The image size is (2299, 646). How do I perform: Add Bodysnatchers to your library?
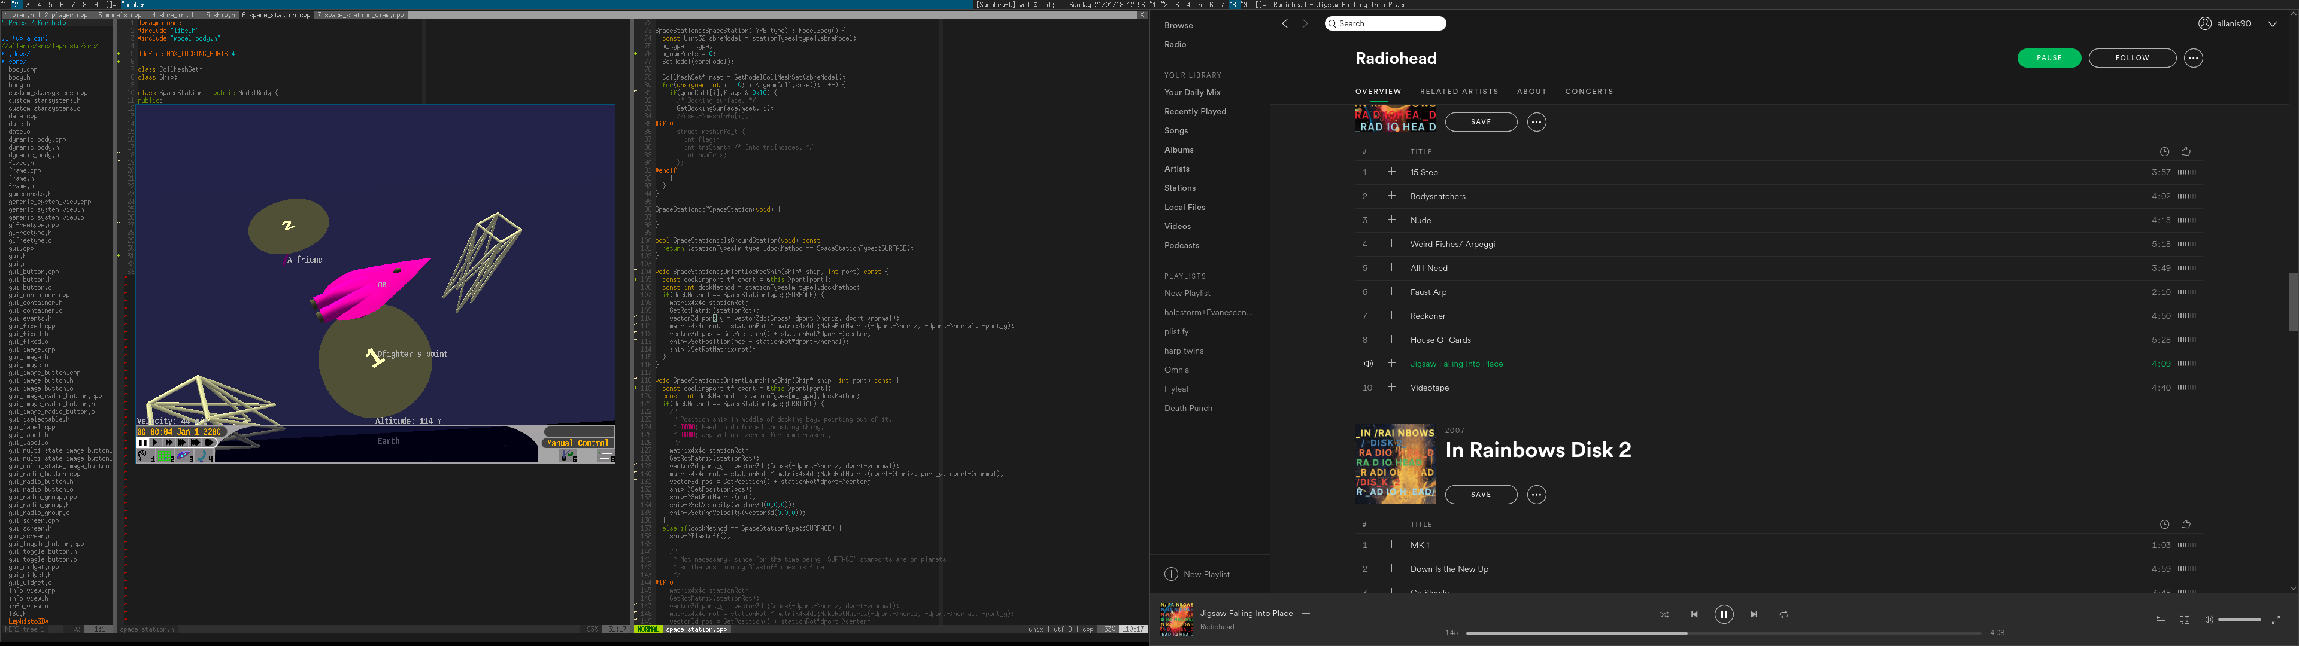click(x=1390, y=196)
